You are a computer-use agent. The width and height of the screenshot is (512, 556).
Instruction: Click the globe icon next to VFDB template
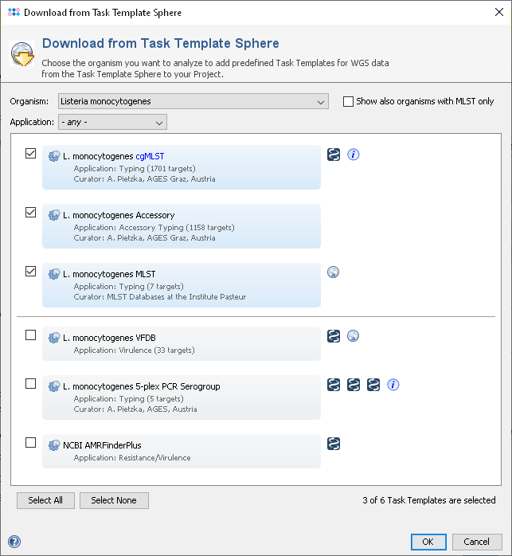click(x=354, y=336)
